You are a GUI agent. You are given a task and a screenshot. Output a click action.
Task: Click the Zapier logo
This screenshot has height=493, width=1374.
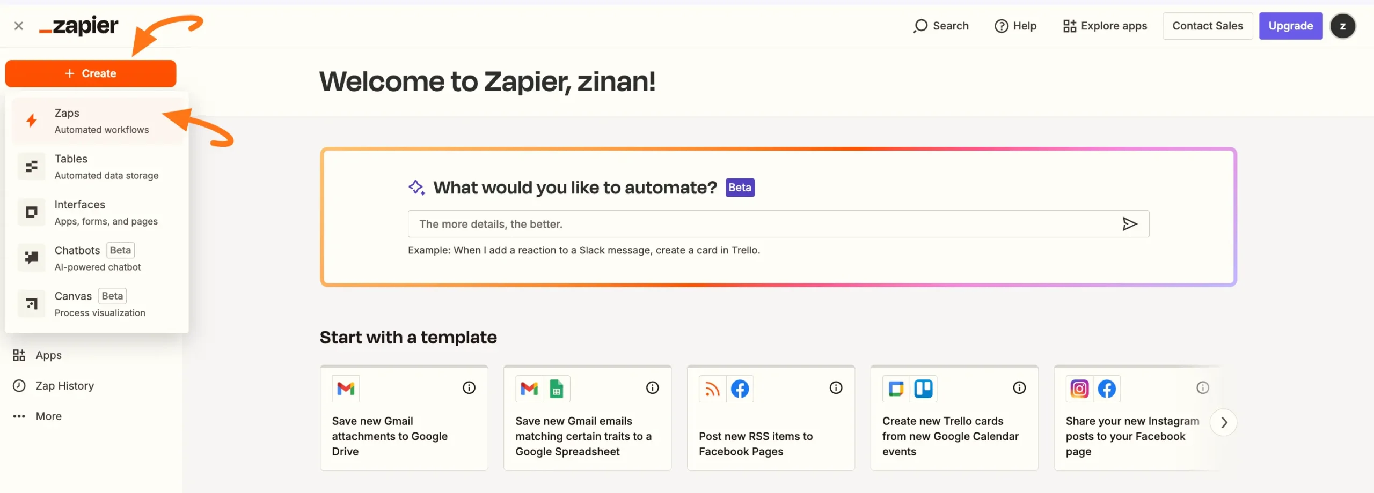click(x=79, y=26)
